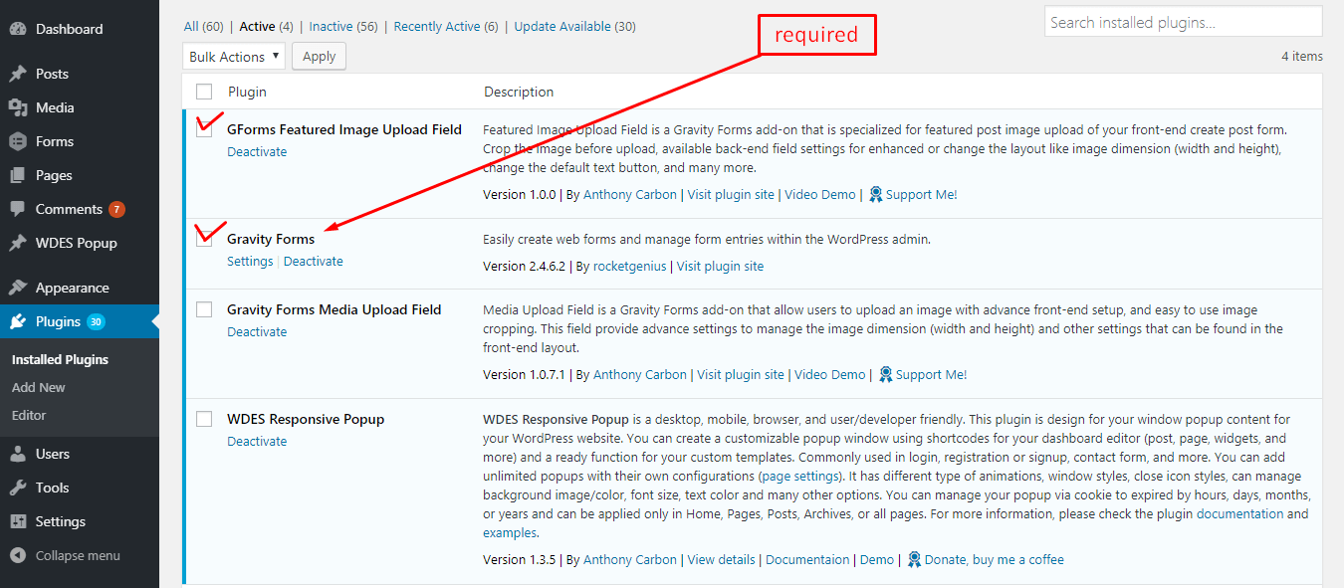Click award ribbon icon beside Donate link
The height and width of the screenshot is (588, 1344).
(x=914, y=560)
